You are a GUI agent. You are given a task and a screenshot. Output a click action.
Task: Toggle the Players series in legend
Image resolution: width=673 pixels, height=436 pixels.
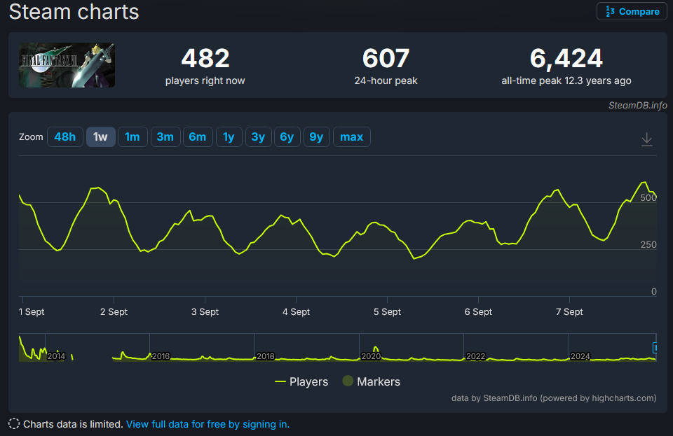click(x=301, y=381)
